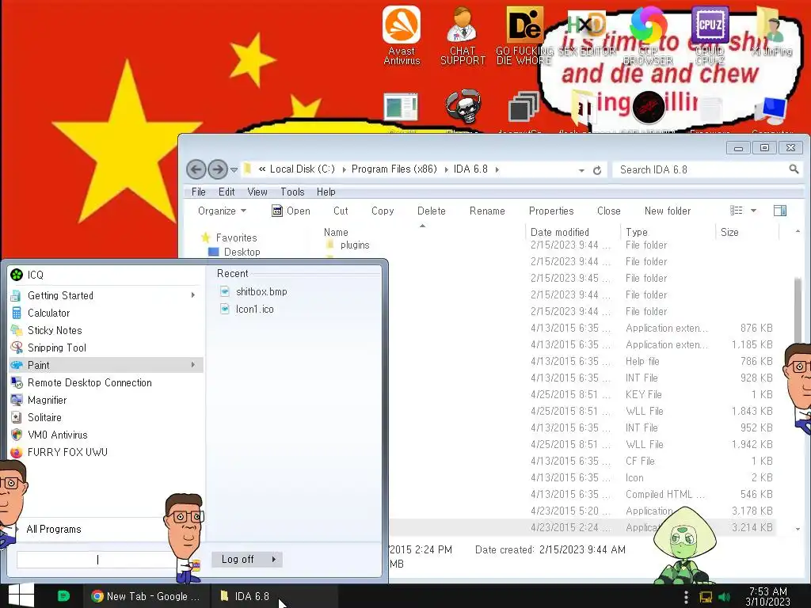Open All Programs list
Viewport: 811px width, 608px height.
[54, 529]
